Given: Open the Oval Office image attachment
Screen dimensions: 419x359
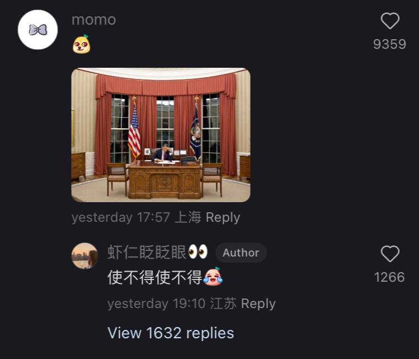Looking at the screenshot, I should click(161, 135).
